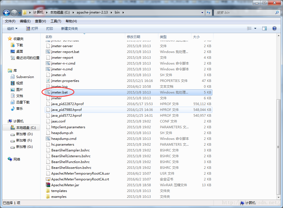
Task: Select BeanShellSampler.bshrc file name
Action: tap(70, 150)
